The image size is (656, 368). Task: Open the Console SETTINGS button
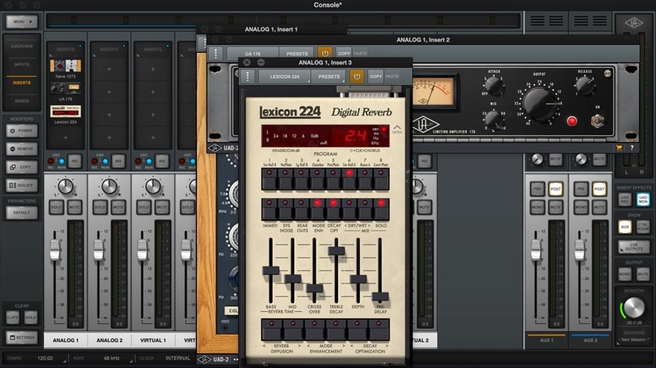point(22,337)
